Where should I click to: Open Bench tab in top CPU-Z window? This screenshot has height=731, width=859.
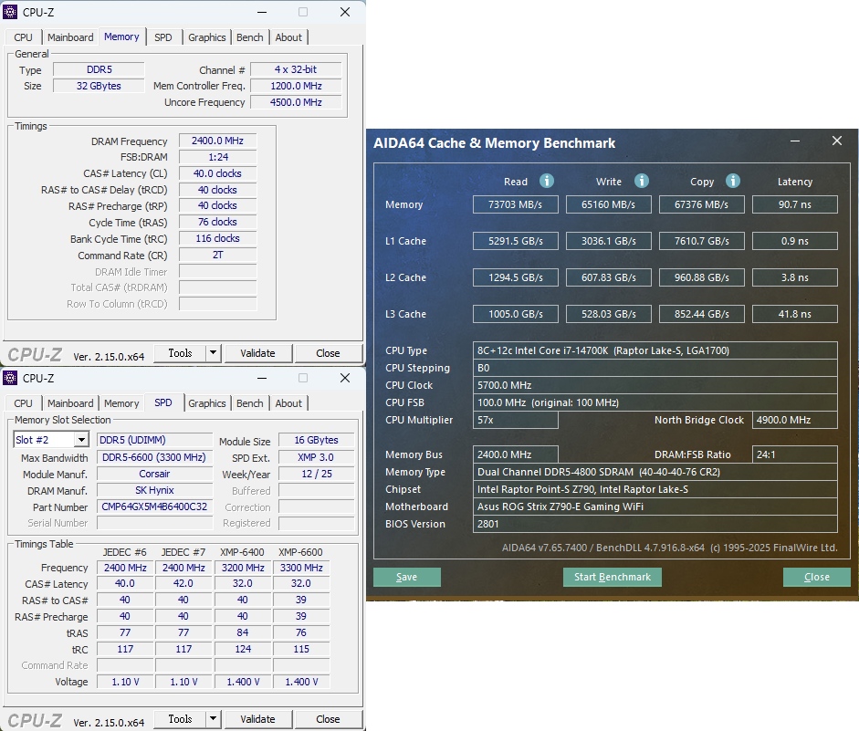(x=250, y=37)
